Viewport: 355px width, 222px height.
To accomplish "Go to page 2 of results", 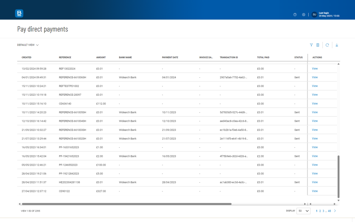I will [320, 211].
